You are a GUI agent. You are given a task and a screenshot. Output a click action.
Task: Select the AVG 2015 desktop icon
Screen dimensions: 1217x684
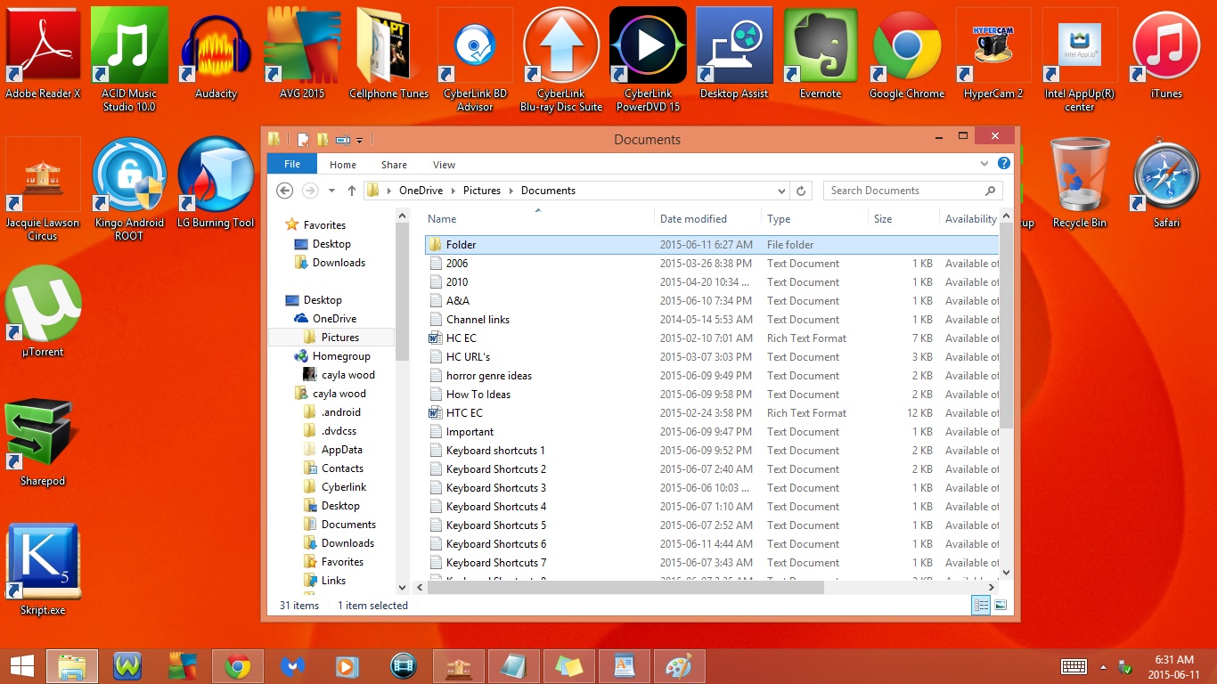point(302,53)
